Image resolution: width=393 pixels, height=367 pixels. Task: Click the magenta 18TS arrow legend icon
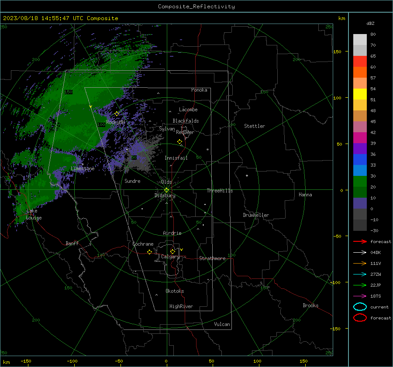360,296
